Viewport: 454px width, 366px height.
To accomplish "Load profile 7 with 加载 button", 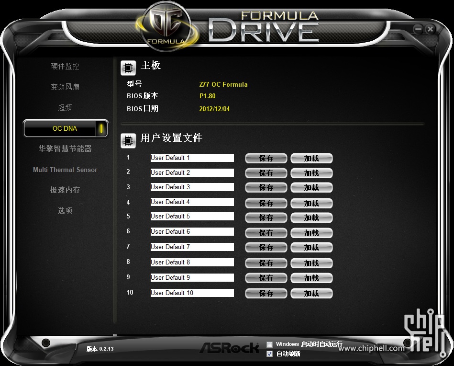I will tap(311, 247).
